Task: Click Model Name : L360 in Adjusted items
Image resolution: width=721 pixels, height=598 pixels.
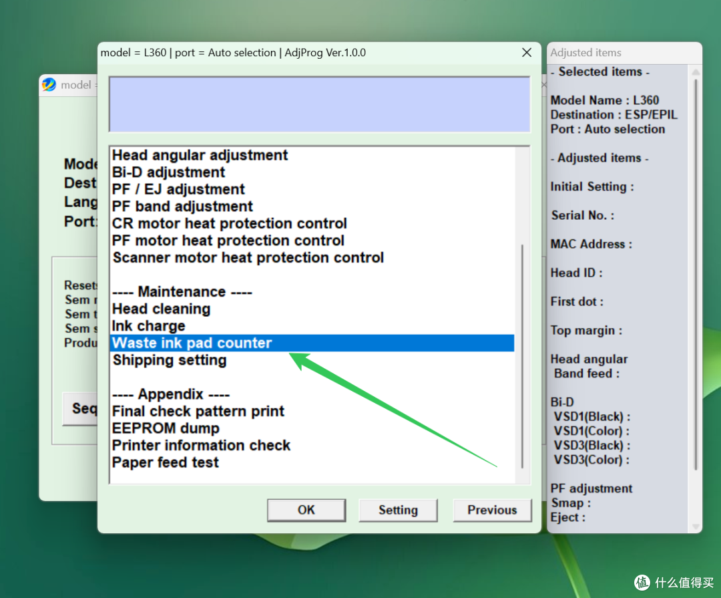Action: point(605,100)
